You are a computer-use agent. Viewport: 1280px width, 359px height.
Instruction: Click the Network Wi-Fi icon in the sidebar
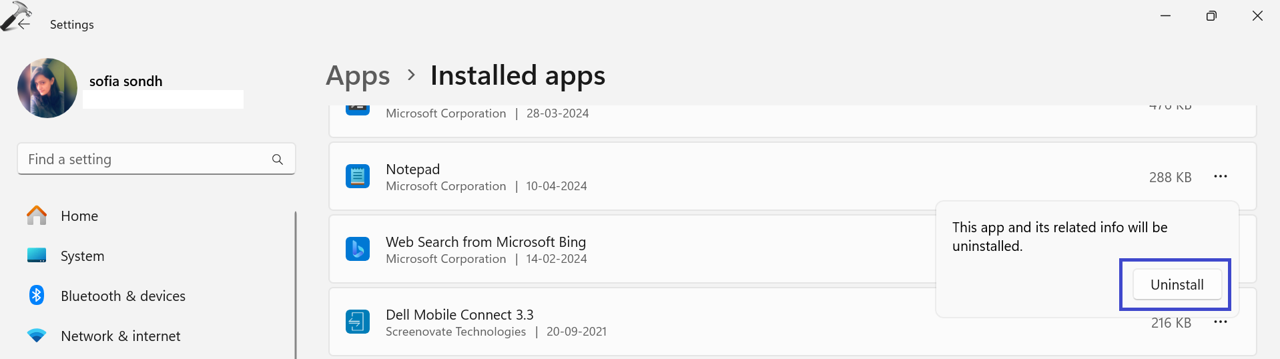(x=37, y=336)
